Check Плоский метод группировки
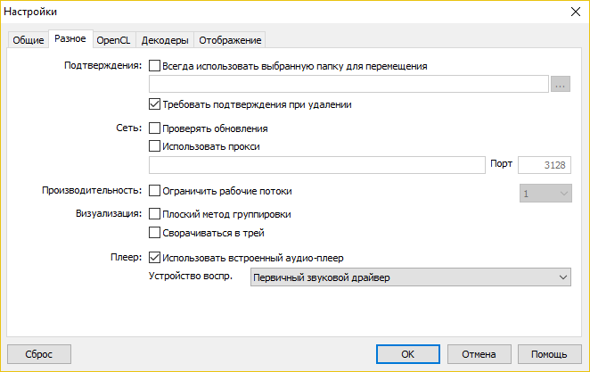 point(155,214)
